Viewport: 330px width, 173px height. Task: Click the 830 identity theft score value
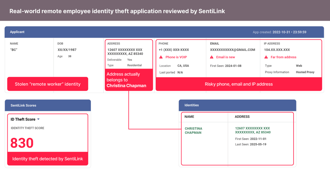click(22, 143)
